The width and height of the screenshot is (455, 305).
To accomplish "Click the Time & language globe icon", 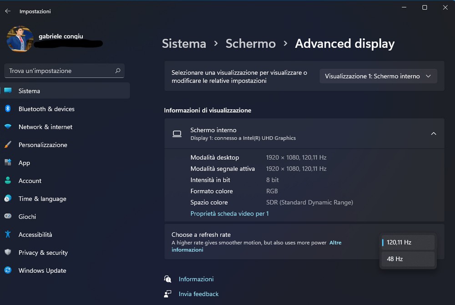I will 8,198.
